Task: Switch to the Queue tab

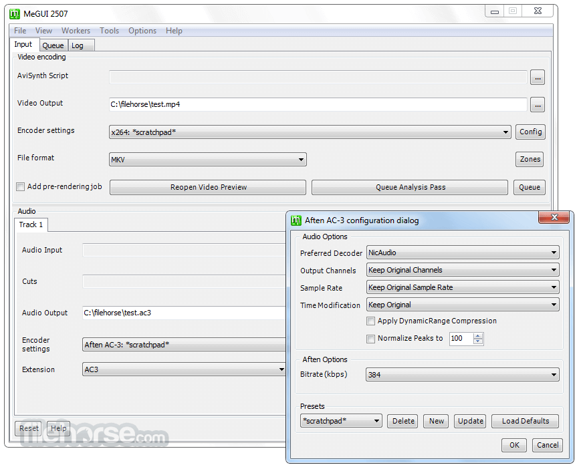Action: click(53, 45)
